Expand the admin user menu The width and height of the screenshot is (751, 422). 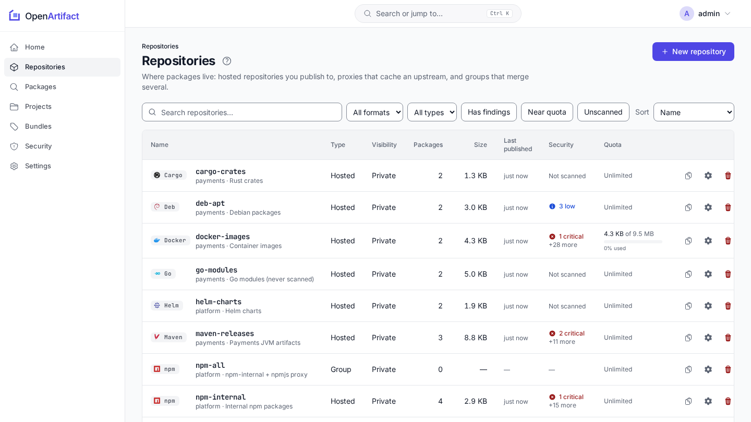pos(705,14)
